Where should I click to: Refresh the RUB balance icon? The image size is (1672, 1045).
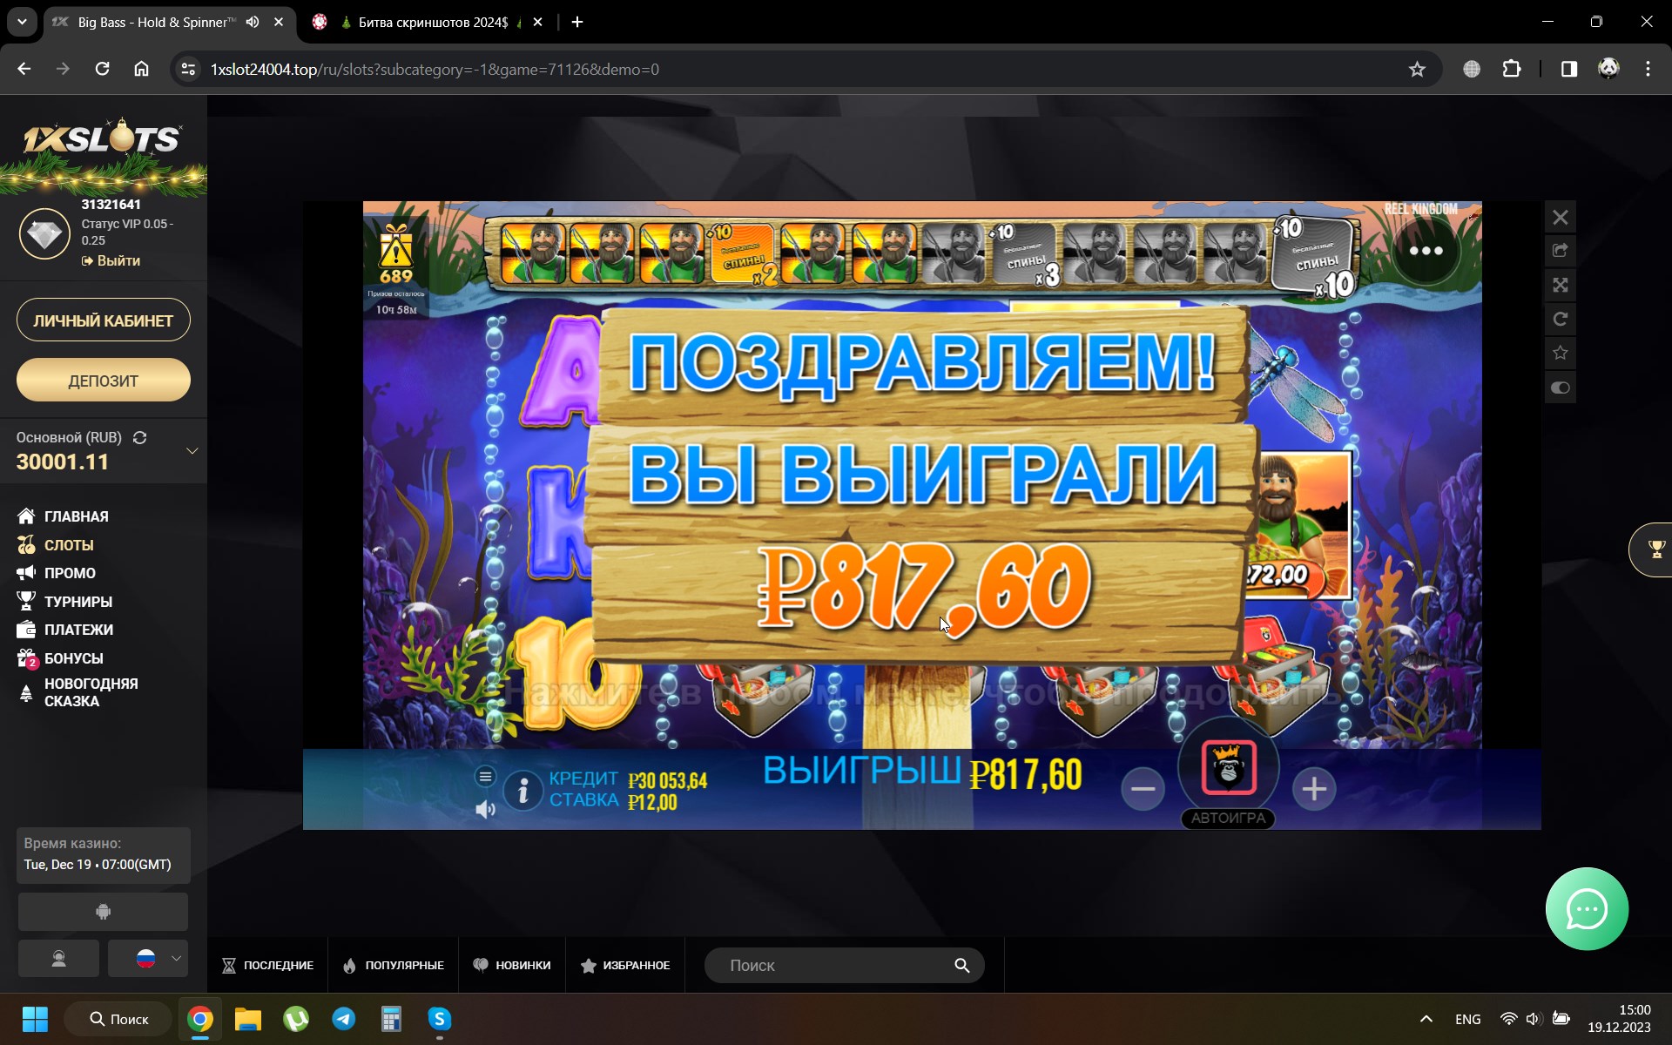139,437
